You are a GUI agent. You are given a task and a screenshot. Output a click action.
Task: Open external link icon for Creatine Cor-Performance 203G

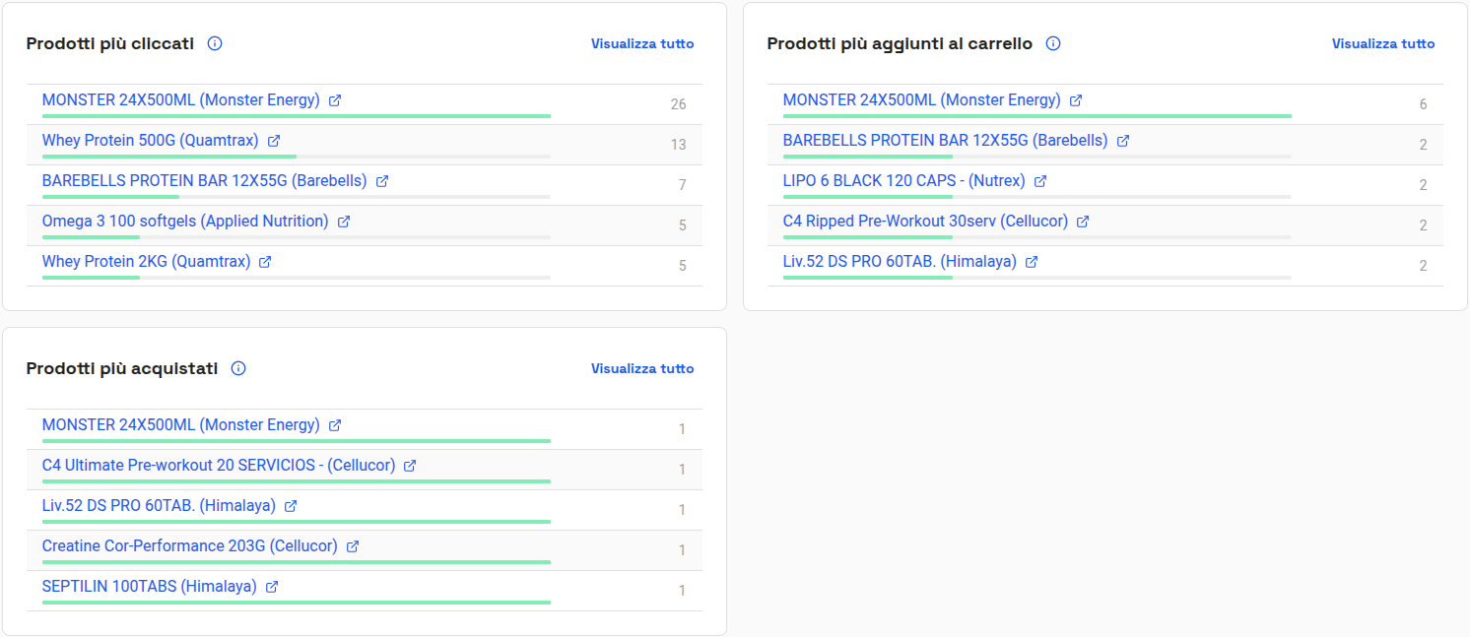(x=353, y=546)
